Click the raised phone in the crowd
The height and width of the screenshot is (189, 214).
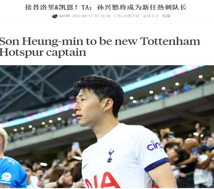[x=75, y=146]
